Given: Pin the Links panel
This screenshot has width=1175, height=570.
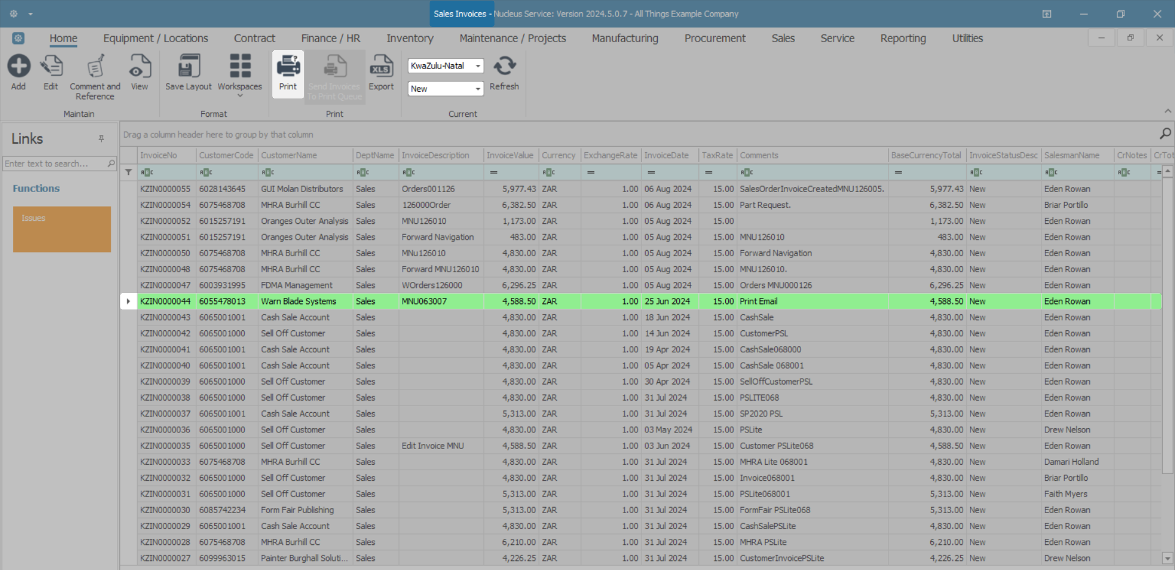Looking at the screenshot, I should click(x=101, y=139).
